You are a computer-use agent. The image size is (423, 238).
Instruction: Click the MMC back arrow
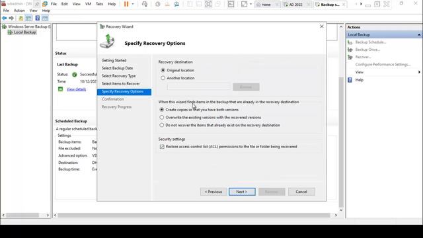(5, 18)
